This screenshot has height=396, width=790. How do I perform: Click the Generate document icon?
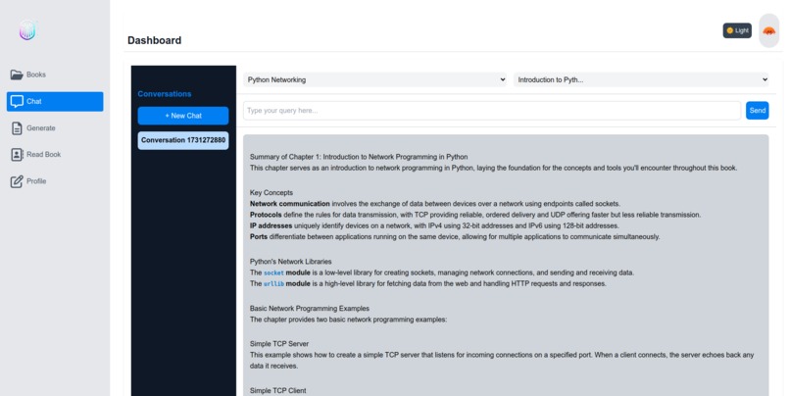tap(17, 128)
